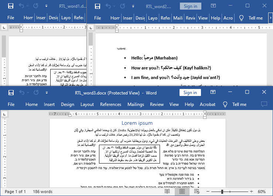Viewport: 273px width, 196px height.
Task: Click the Tell me lightbulb in RTL_word3
Action: [226, 104]
